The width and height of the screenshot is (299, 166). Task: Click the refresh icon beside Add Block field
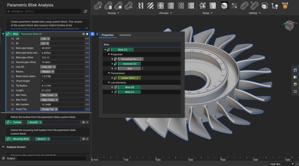(86, 11)
